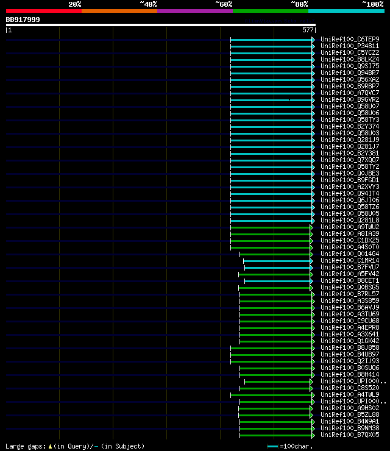Select the UniRef100_Q281L8 label
The height and width of the screenshot is (451, 390).
point(350,221)
